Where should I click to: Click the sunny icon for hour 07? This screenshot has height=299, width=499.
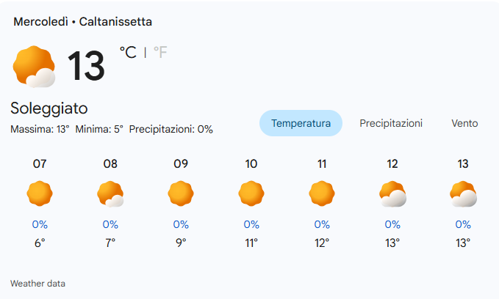40,193
